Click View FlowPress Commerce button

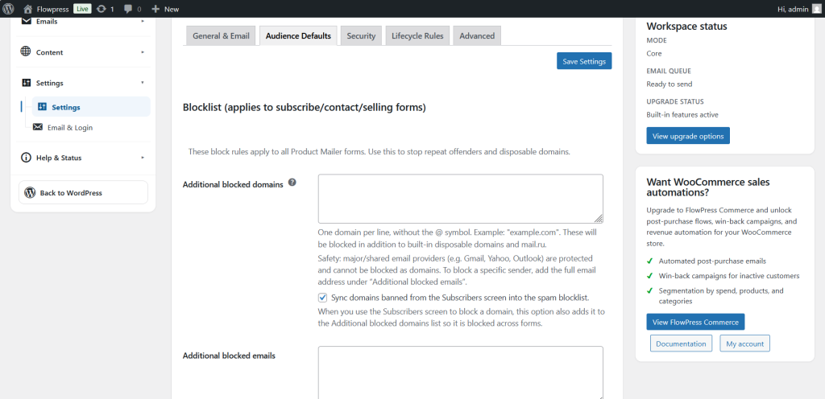695,322
